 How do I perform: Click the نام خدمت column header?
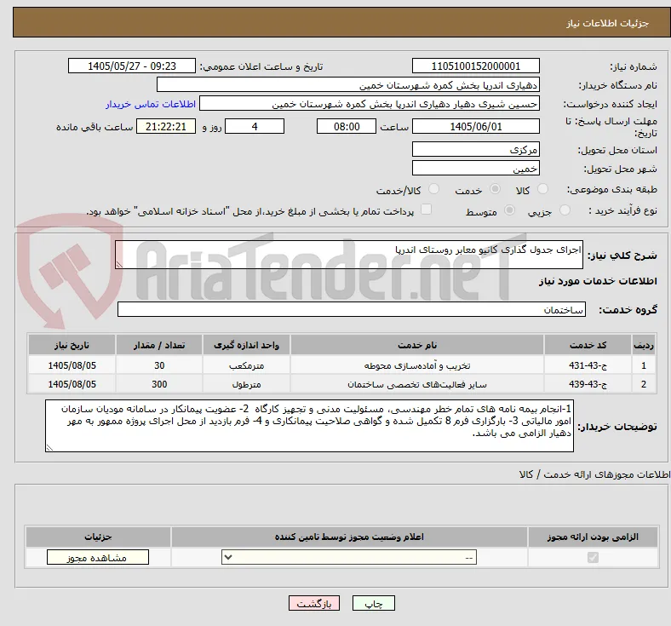pyautogui.click(x=417, y=345)
